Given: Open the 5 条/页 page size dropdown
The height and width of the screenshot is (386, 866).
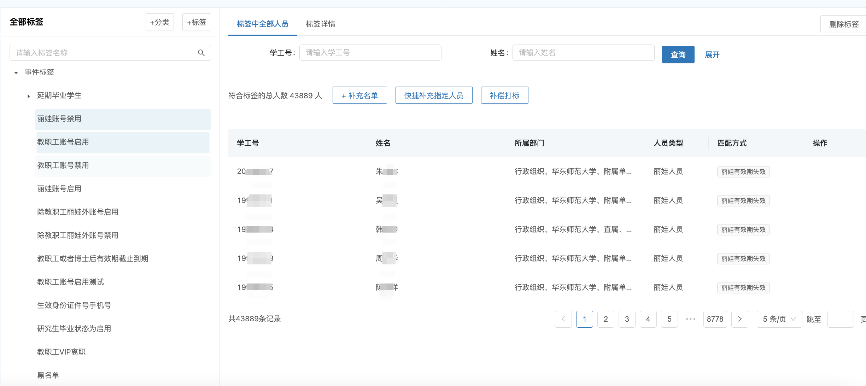Looking at the screenshot, I should (779, 319).
